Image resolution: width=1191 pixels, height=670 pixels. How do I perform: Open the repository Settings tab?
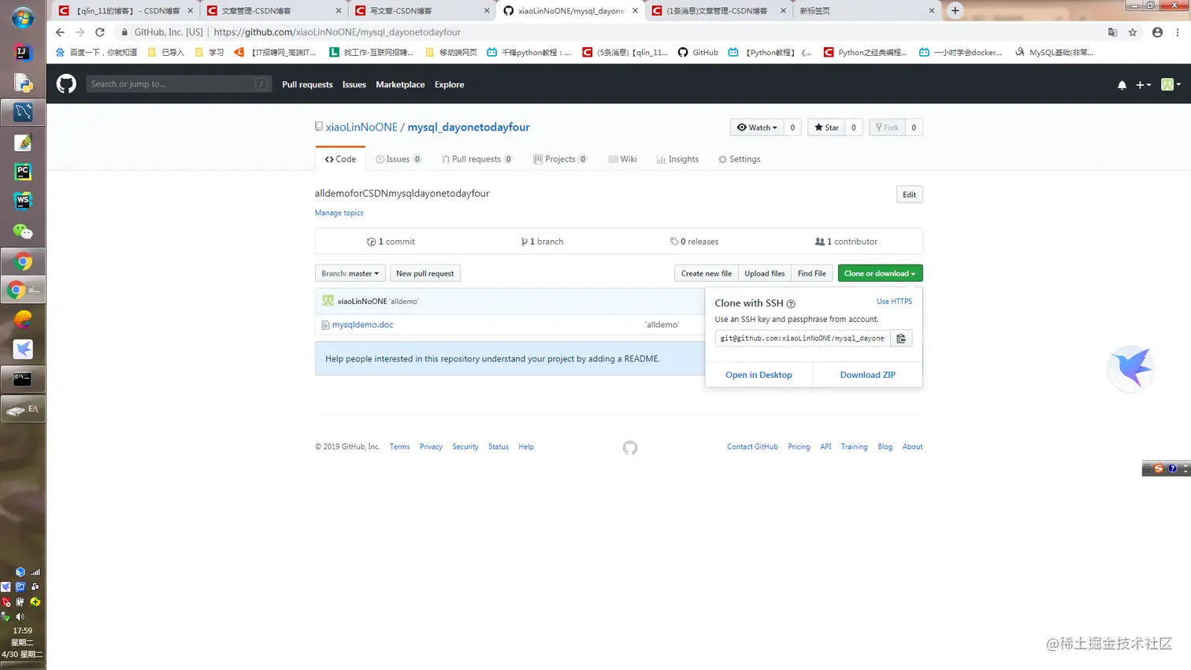pyautogui.click(x=739, y=159)
